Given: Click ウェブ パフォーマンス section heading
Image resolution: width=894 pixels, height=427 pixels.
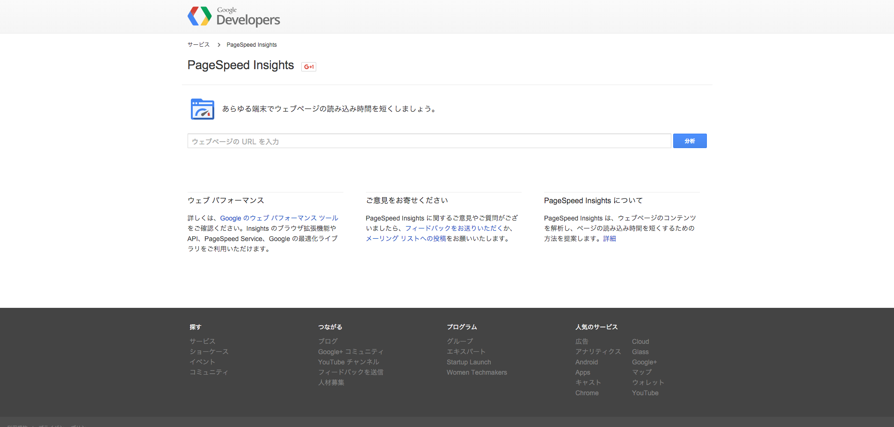Looking at the screenshot, I should [x=226, y=200].
